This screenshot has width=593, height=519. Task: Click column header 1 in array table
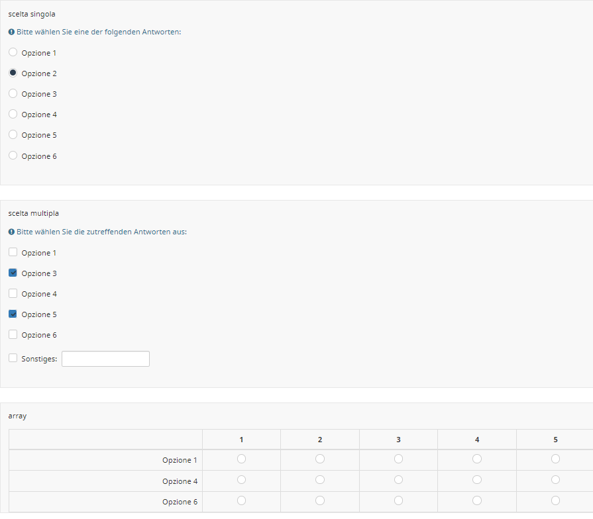pyautogui.click(x=241, y=440)
